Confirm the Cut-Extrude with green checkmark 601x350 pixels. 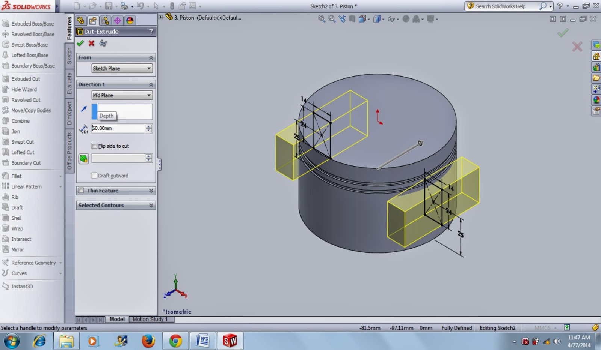[x=80, y=43]
